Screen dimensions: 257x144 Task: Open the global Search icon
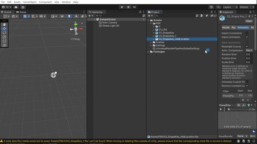click(x=218, y=7)
